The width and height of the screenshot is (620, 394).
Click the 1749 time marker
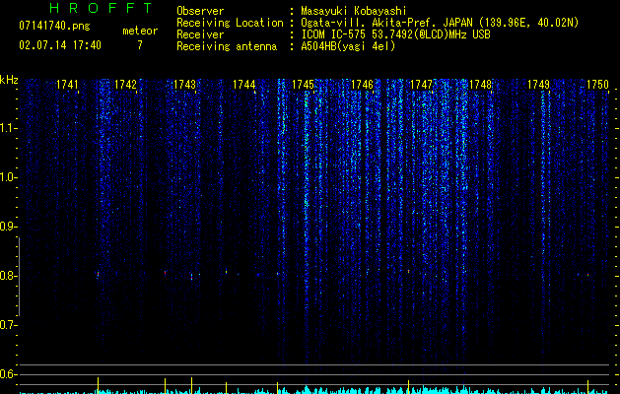[538, 84]
